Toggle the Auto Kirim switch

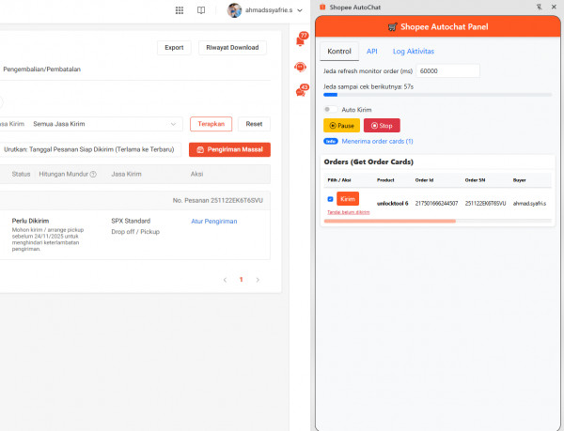tap(330, 109)
